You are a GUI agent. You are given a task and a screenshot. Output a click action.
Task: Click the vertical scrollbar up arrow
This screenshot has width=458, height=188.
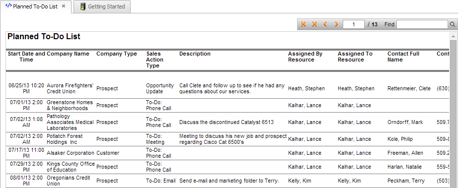point(453,36)
